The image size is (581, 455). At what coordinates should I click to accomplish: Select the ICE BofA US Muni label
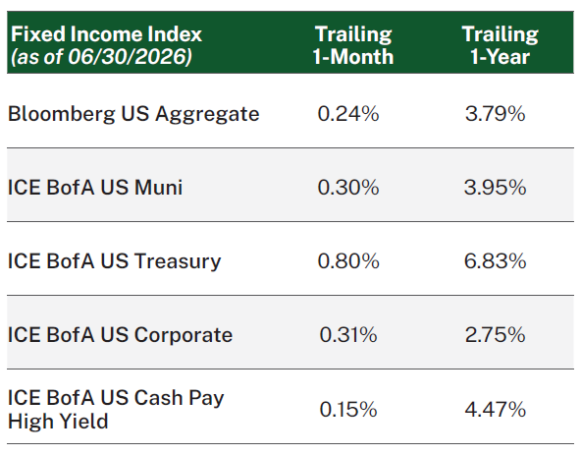tap(95, 187)
